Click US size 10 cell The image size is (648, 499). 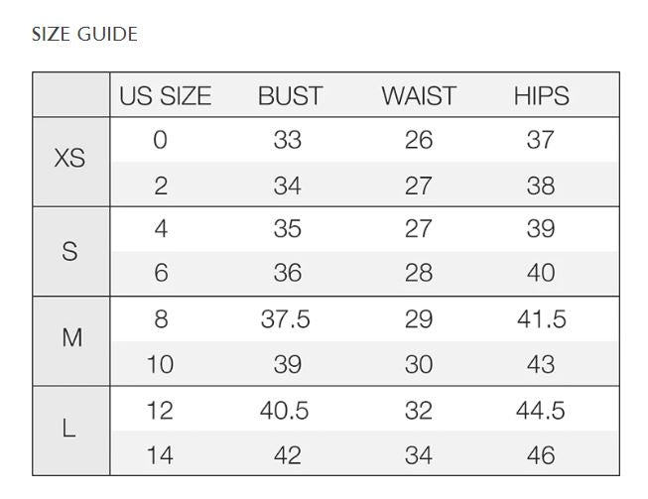[x=160, y=364]
